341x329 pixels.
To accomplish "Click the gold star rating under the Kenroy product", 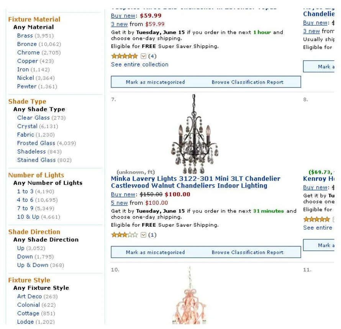I will [316, 219].
